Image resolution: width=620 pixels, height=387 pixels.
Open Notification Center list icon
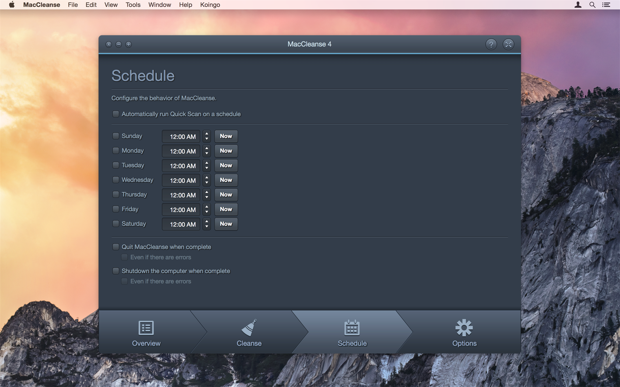click(x=606, y=5)
